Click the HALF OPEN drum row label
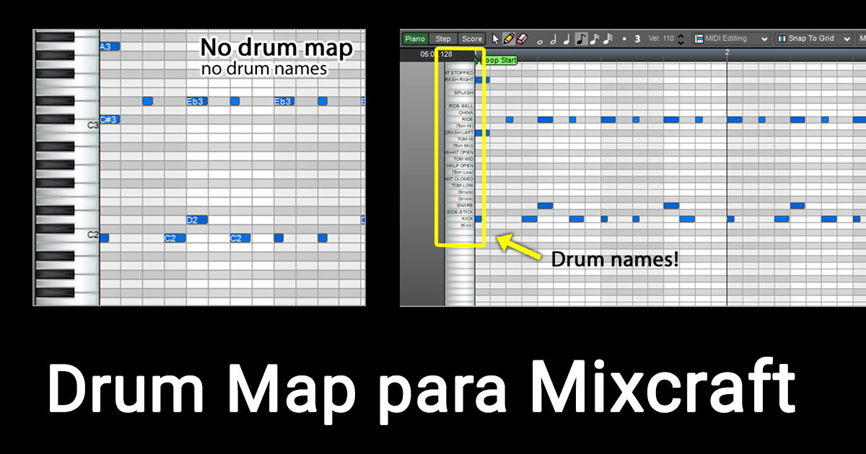 click(460, 166)
